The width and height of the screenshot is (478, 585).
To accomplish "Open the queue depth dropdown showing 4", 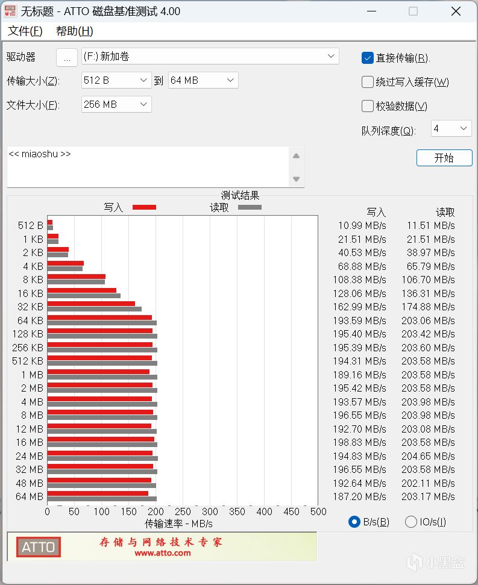I will pyautogui.click(x=451, y=128).
